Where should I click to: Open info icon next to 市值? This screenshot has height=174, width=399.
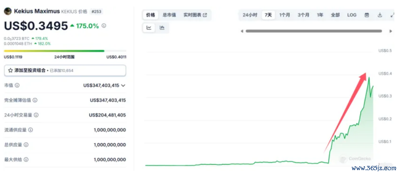click(x=17, y=85)
